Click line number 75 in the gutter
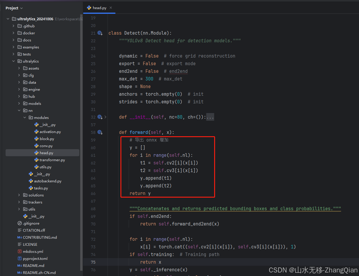This screenshot has width=359, height=276. tap(93, 262)
